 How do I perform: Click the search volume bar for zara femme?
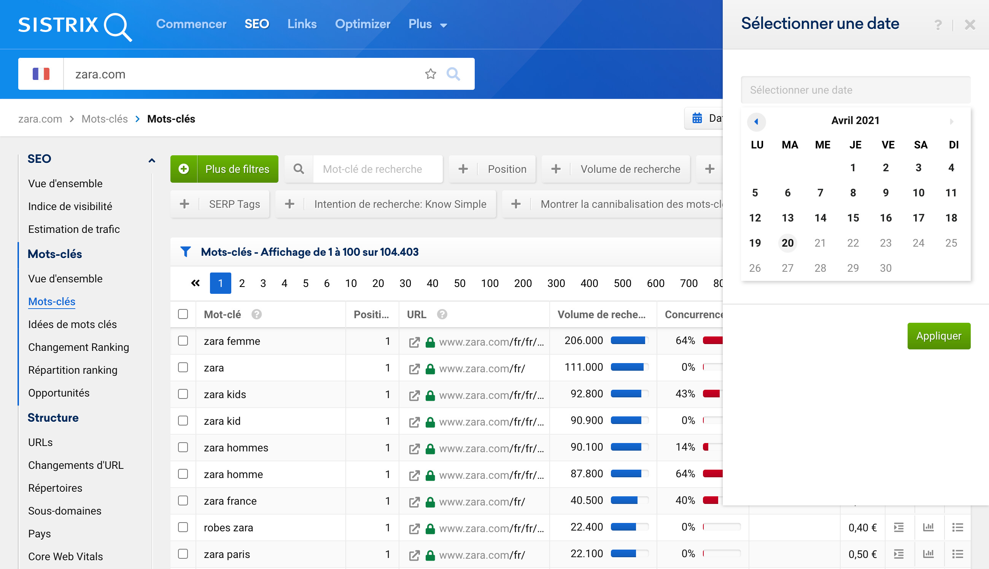click(630, 340)
